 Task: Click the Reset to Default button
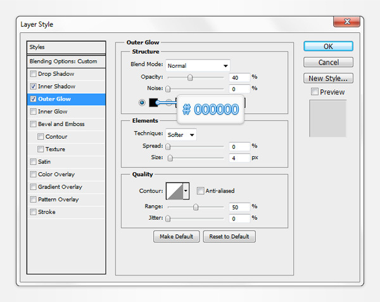pyautogui.click(x=229, y=236)
